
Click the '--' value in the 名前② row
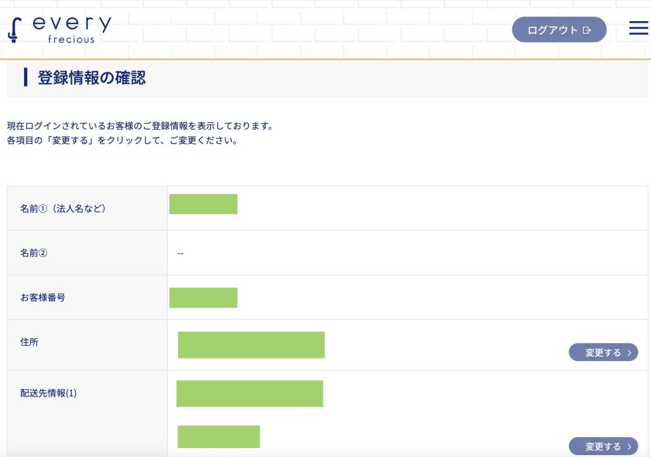(181, 254)
